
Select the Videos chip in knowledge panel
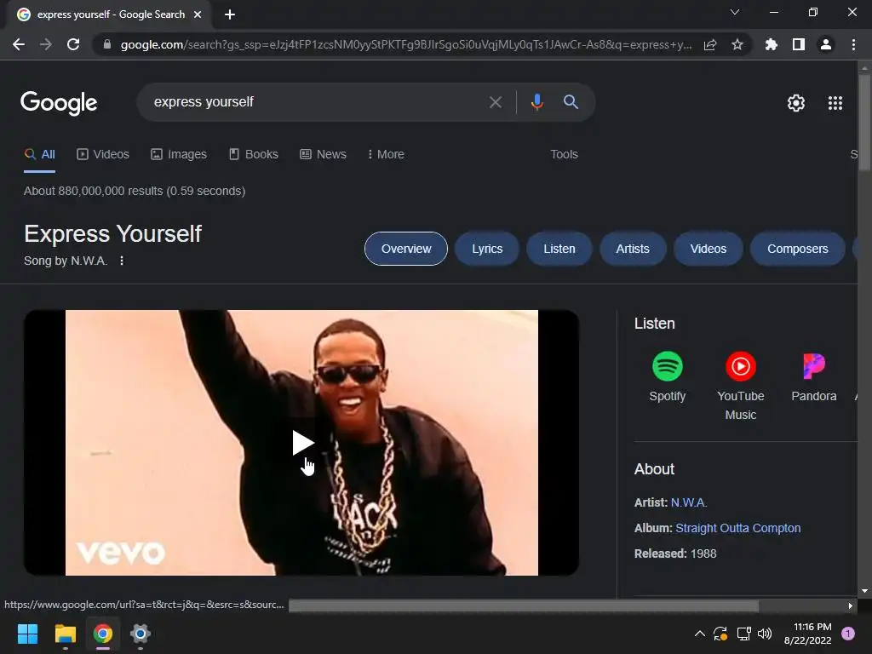tap(708, 249)
